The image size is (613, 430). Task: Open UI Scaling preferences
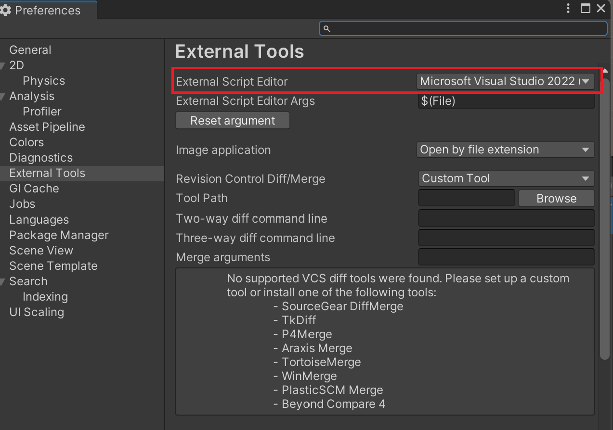pyautogui.click(x=37, y=312)
